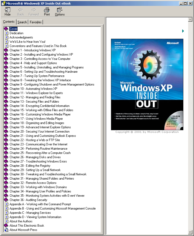Open Chapter 33 - Working with Windows Domains

(x=38, y=187)
